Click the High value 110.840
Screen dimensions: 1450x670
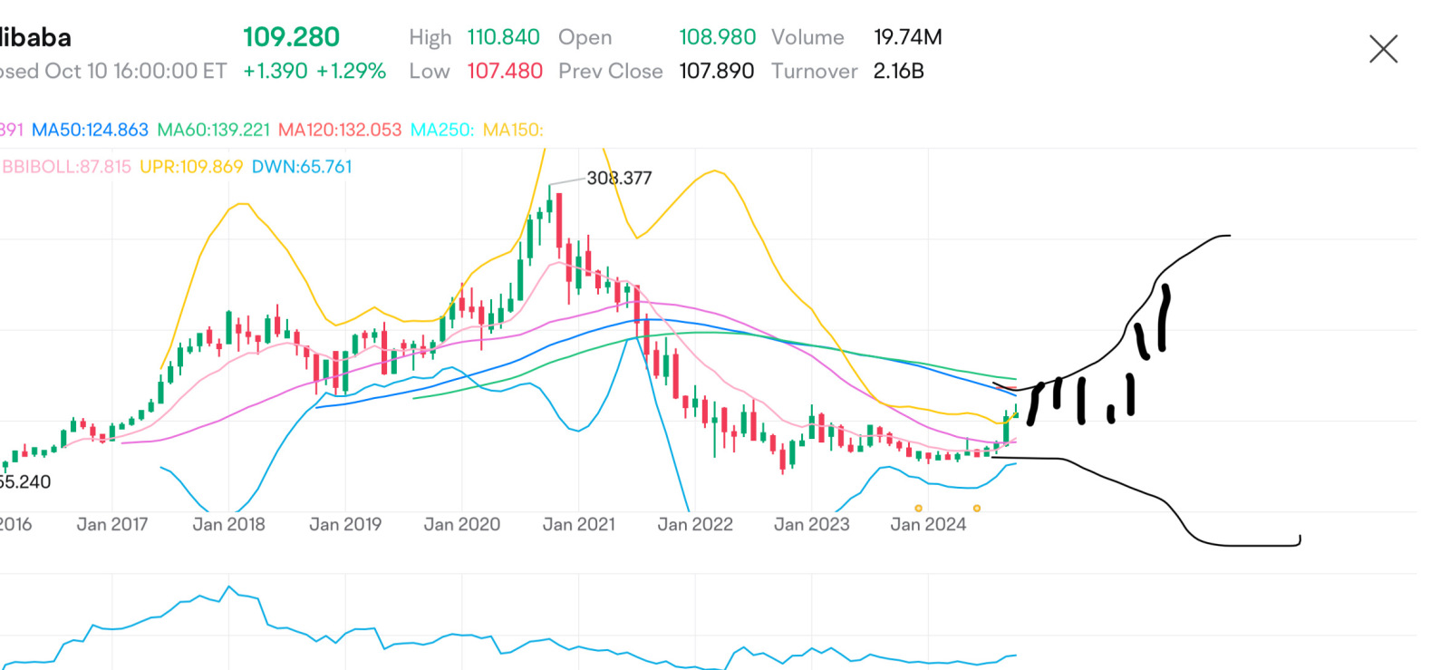pyautogui.click(x=503, y=37)
